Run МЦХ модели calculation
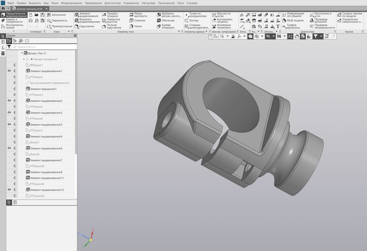The width and height of the screenshot is (367, 251). pos(293,20)
